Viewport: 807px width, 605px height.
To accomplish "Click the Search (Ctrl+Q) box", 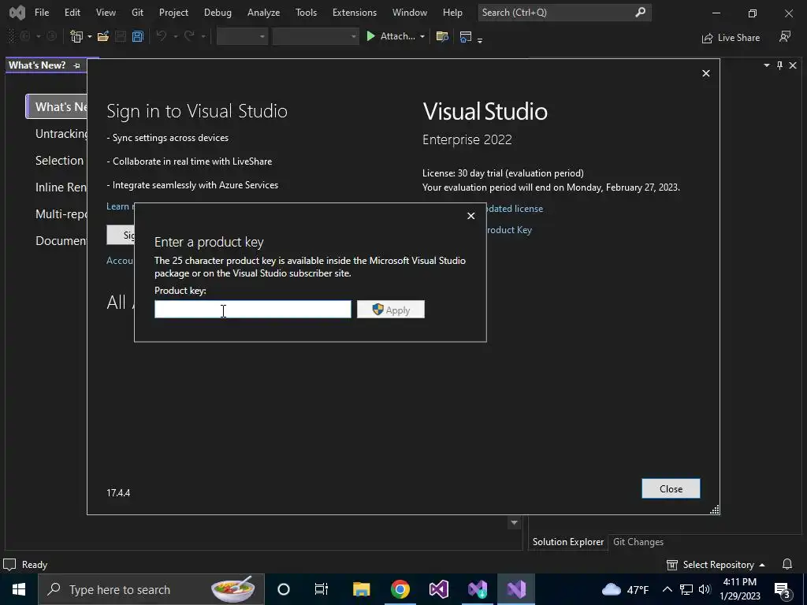I will click(564, 13).
